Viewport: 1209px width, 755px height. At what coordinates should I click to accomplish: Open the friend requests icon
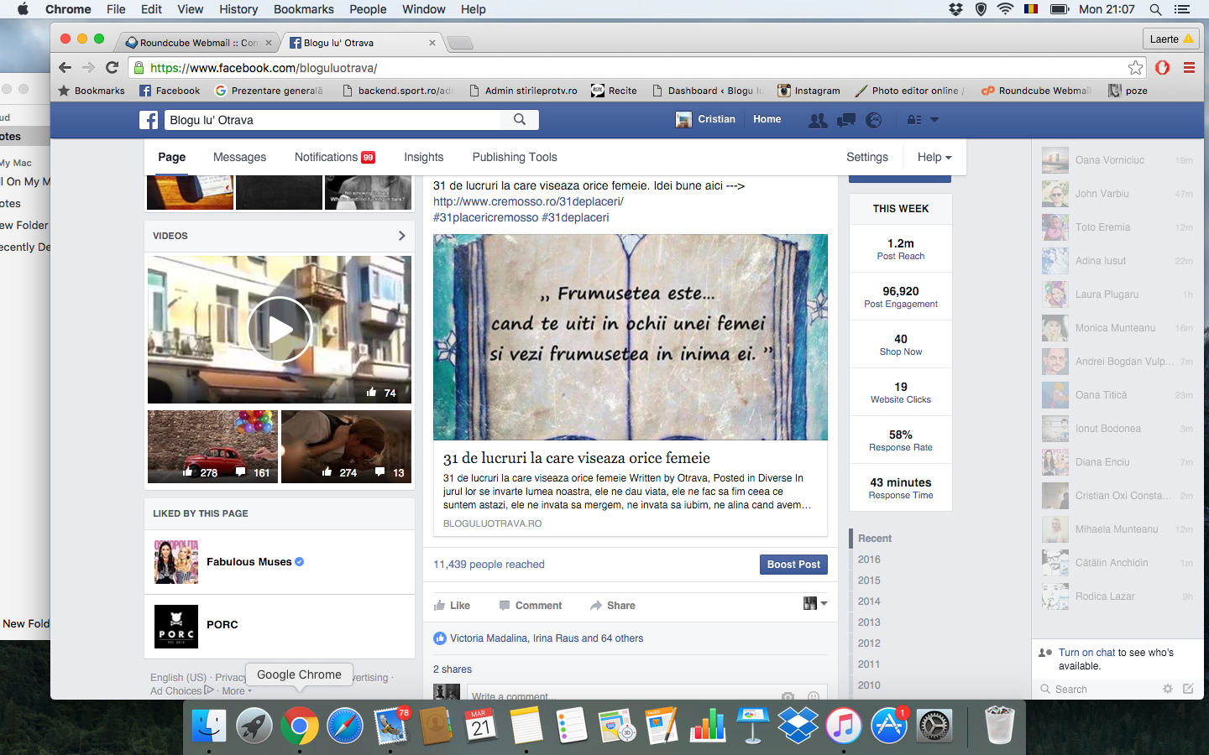click(x=817, y=120)
